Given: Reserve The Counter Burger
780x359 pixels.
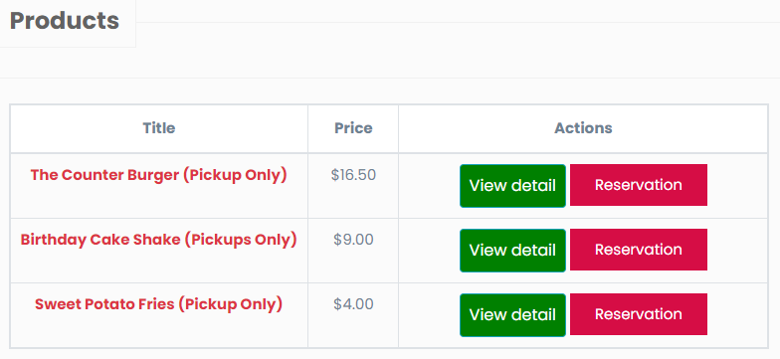Looking at the screenshot, I should click(x=639, y=185).
